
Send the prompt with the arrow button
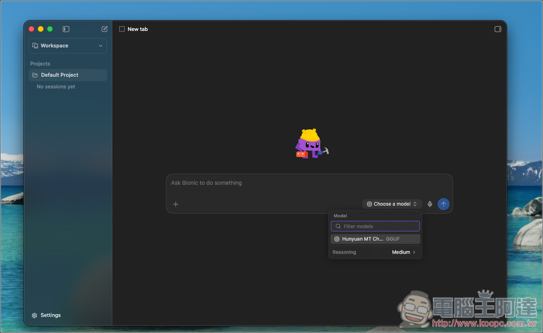click(x=443, y=204)
